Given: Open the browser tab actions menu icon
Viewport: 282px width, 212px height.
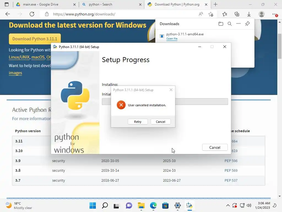Looking at the screenshot, I should coord(7,4).
